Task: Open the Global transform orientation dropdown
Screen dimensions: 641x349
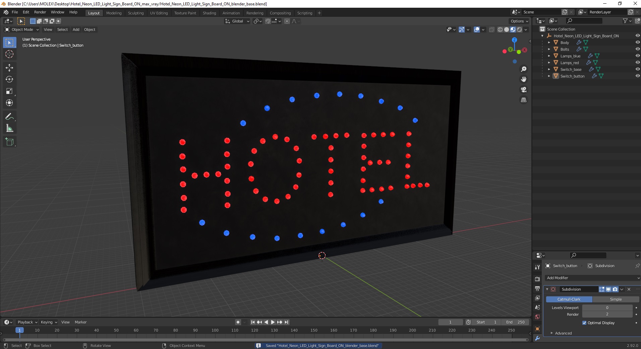Action: pos(237,21)
